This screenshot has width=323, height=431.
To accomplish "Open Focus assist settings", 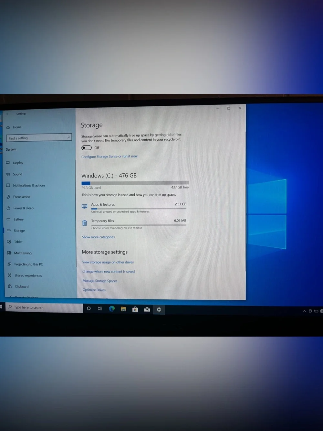I will (x=18, y=197).
